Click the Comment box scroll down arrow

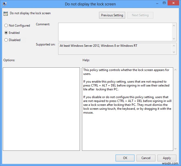pos(174,39)
